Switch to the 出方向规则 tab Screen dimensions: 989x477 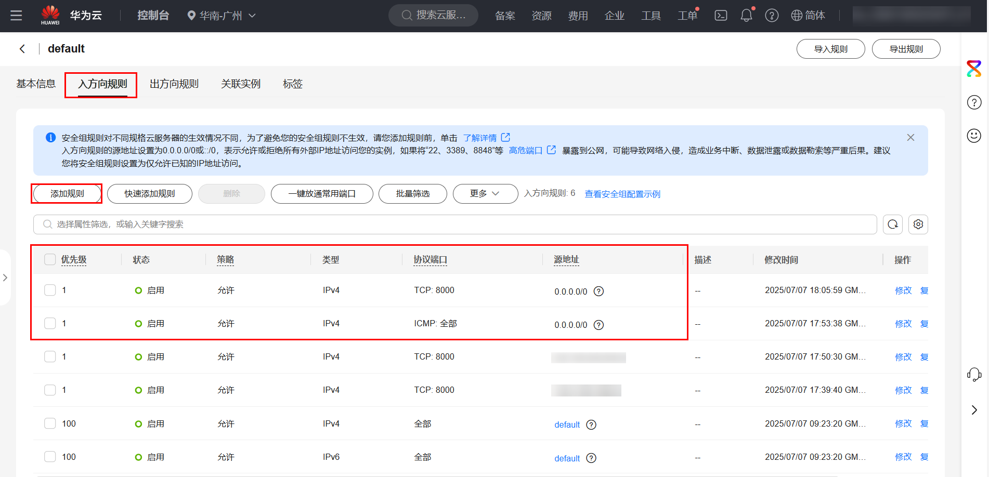[x=174, y=84]
